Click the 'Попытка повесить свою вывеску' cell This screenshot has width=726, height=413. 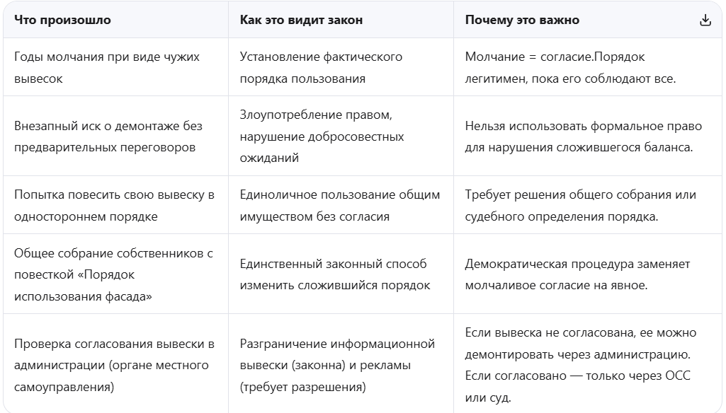tap(115, 205)
